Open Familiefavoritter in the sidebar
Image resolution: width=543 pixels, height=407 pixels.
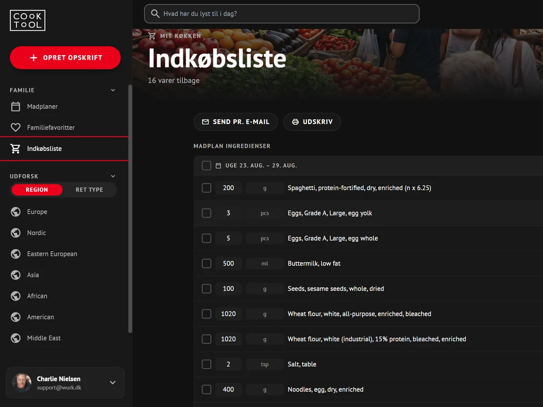click(64, 128)
